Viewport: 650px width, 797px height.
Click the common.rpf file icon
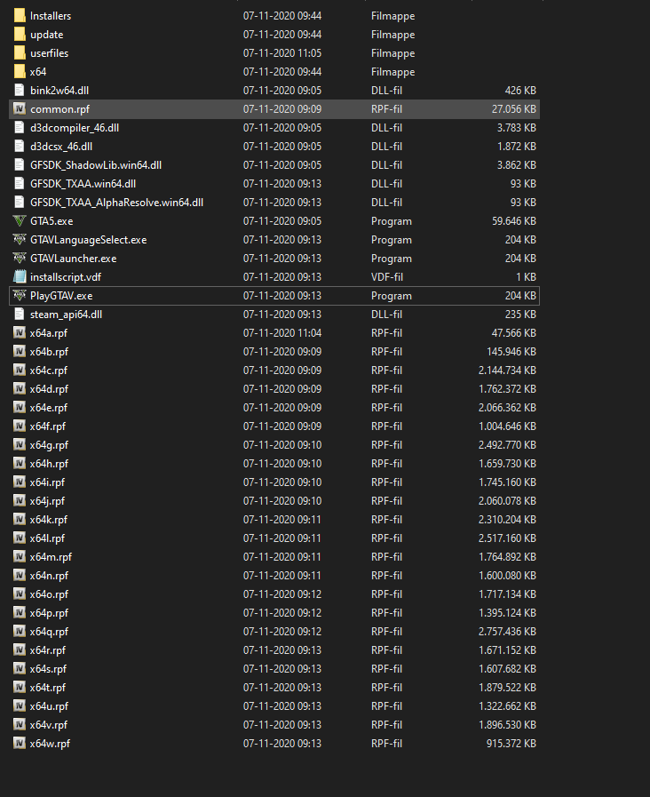(x=20, y=108)
